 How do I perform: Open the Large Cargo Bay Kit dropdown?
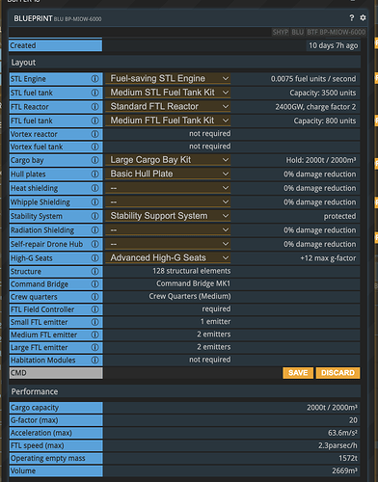tap(168, 160)
